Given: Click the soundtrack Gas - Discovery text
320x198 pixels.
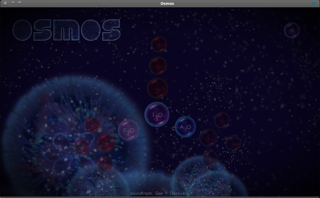Looking at the screenshot, I should click(160, 193).
